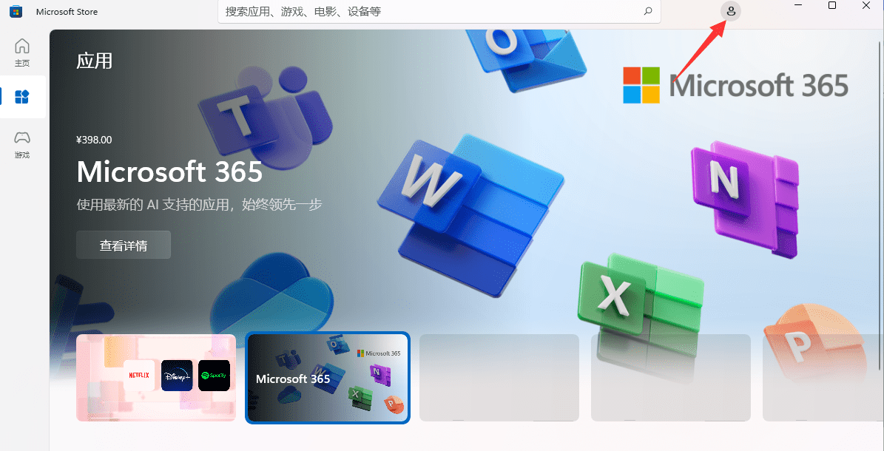Click the Microsoft Store logo in title bar
Image resolution: width=884 pixels, height=451 pixels.
pyautogui.click(x=16, y=11)
